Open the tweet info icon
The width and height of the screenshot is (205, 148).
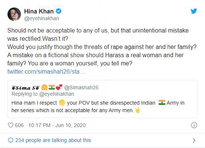click(194, 125)
